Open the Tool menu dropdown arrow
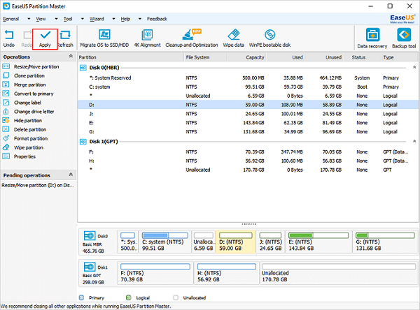 click(x=83, y=19)
